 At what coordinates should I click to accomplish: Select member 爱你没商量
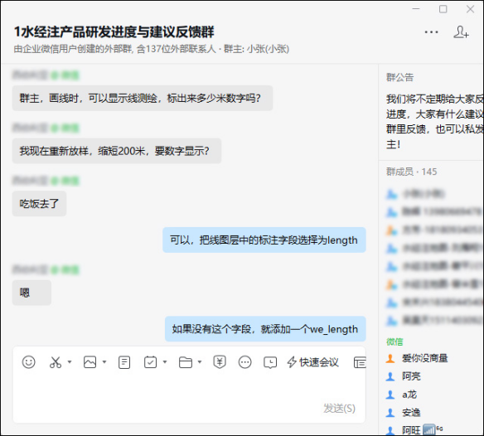[424, 358]
